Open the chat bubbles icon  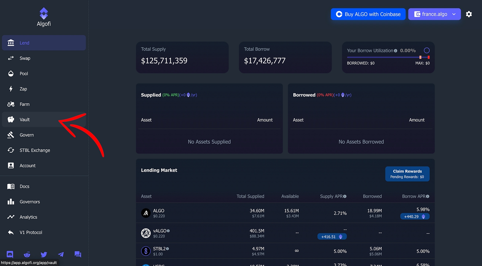tap(78, 254)
